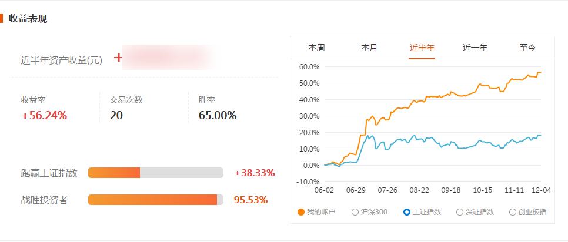Select the 近半年 tab
The image size is (568, 242).
[x=422, y=48]
